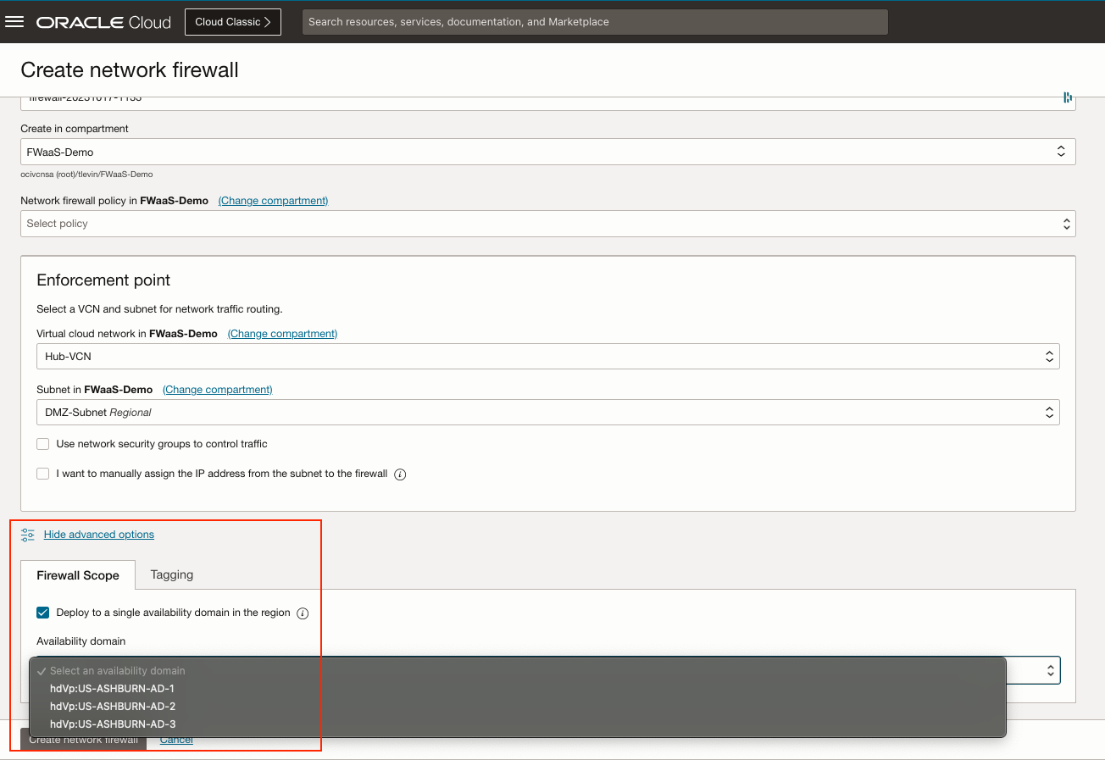Open the Create in compartment dropdown
The width and height of the screenshot is (1105, 760).
click(548, 152)
